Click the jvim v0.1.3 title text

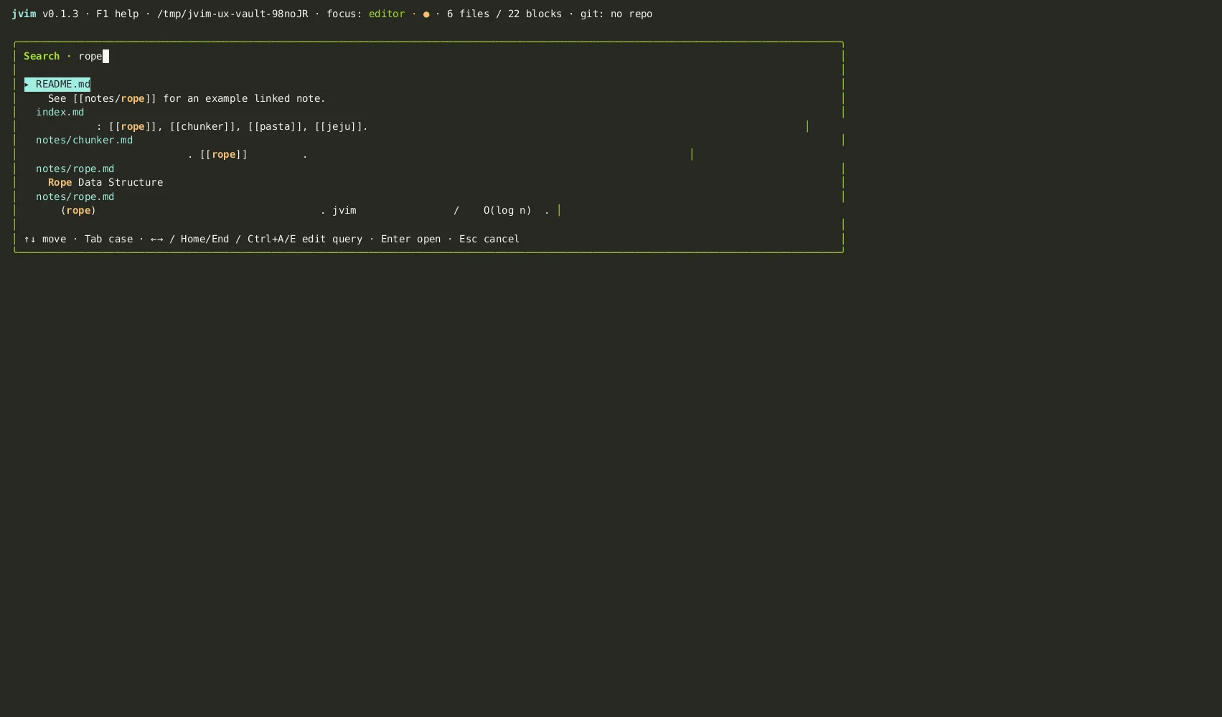tap(45, 14)
